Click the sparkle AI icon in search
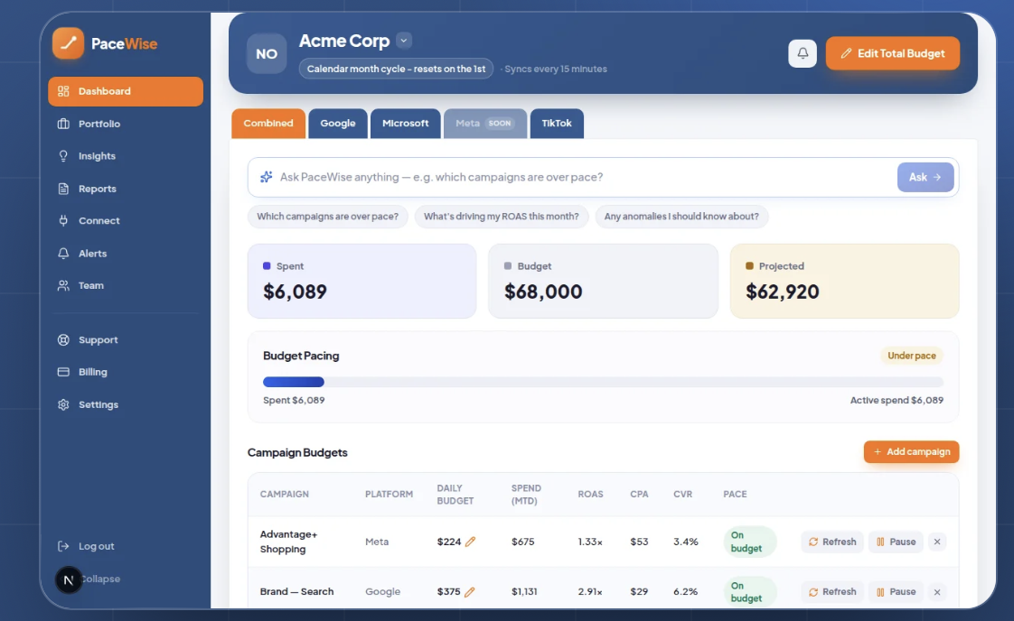This screenshot has width=1014, height=621. 266,177
